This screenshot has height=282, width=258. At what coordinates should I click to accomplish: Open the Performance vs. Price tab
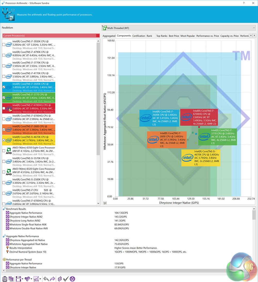click(207, 36)
